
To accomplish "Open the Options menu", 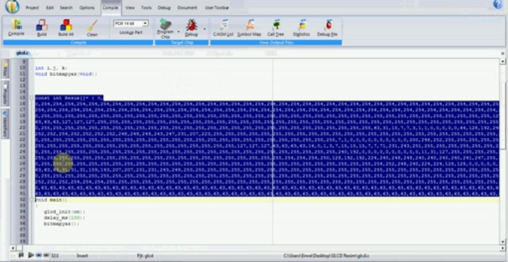I will tap(87, 8).
